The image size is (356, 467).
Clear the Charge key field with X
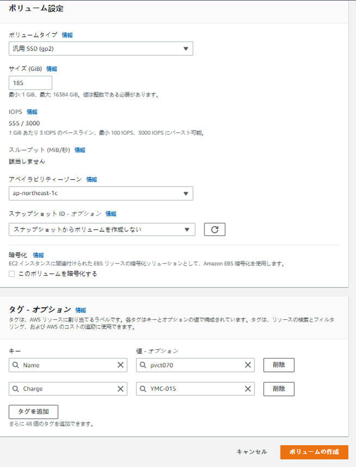tap(120, 389)
